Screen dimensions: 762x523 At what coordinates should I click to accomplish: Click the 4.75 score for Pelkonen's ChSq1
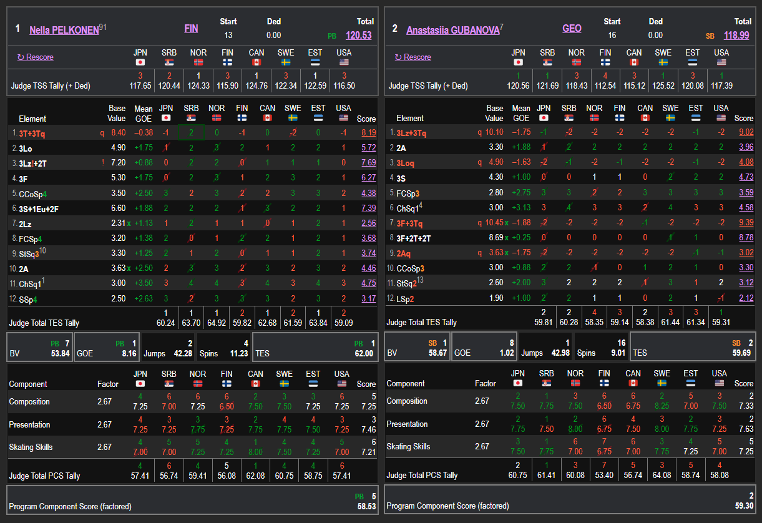tap(368, 283)
